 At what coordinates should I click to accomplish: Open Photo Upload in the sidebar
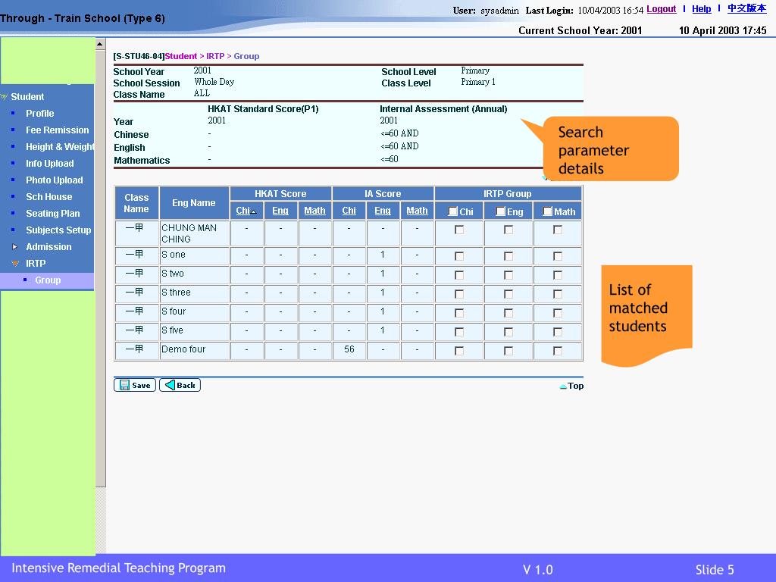55,180
